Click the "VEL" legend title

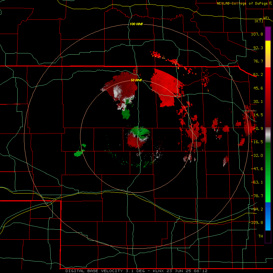point(266,18)
